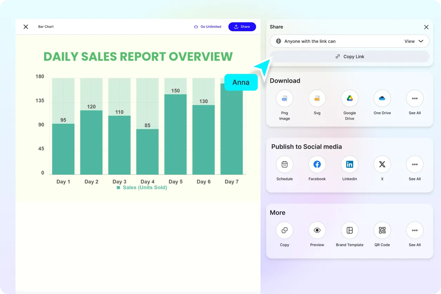The width and height of the screenshot is (441, 294).
Task: Click the Day 3 bar labeled 110
Action: coord(119,145)
